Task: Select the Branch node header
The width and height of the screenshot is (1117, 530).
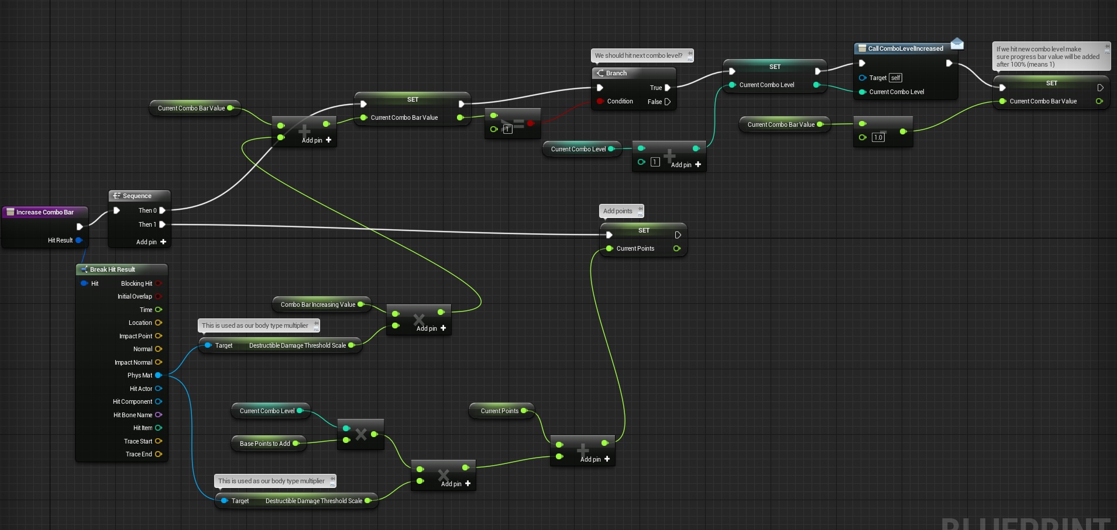Action: [x=634, y=73]
